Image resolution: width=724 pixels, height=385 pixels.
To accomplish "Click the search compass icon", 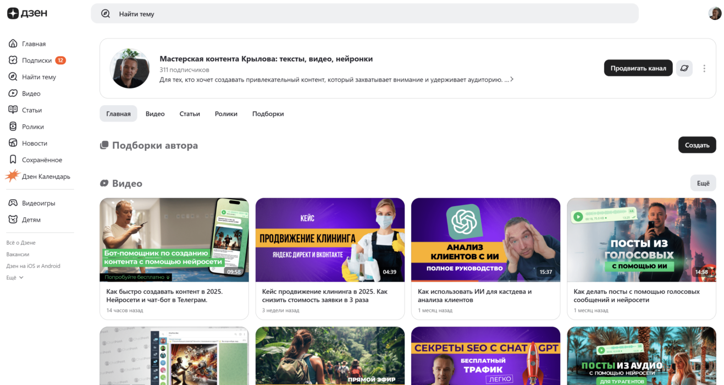I will (106, 14).
